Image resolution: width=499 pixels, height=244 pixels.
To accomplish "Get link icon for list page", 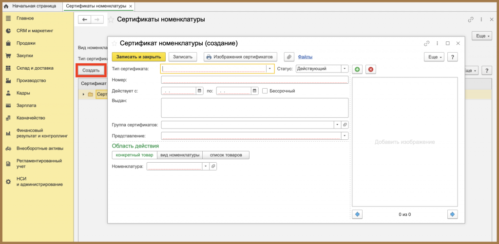I will point(470,19).
